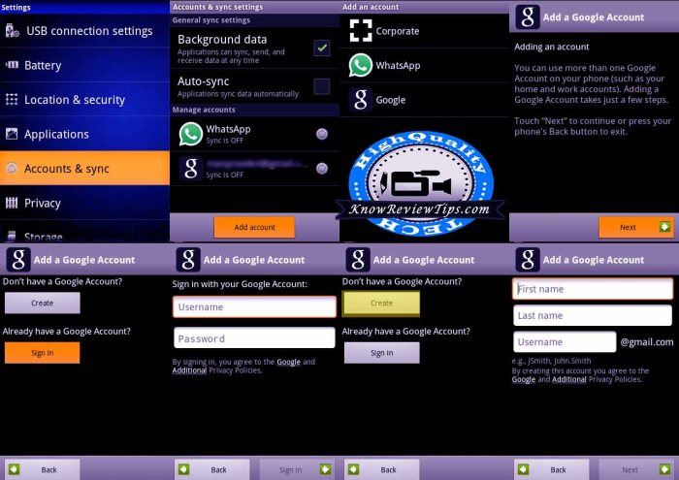Tap the WhatsApp icon under Manage accounts
679x480 pixels.
click(x=190, y=135)
